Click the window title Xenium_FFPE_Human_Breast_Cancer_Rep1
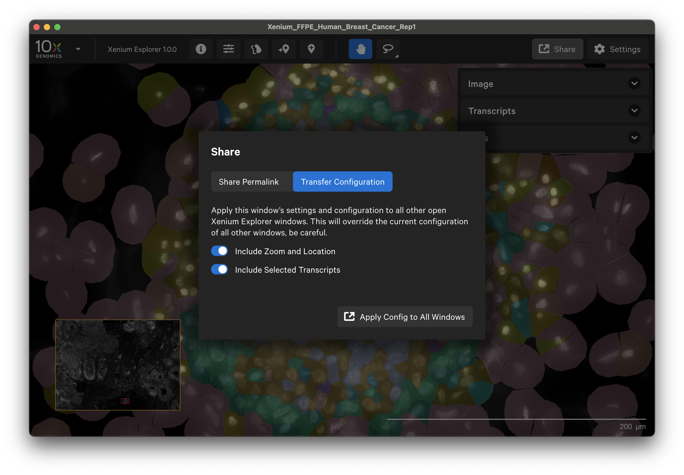 [x=341, y=27]
